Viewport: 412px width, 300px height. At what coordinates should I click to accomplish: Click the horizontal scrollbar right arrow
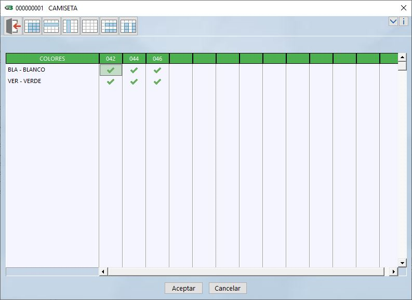pyautogui.click(x=393, y=271)
